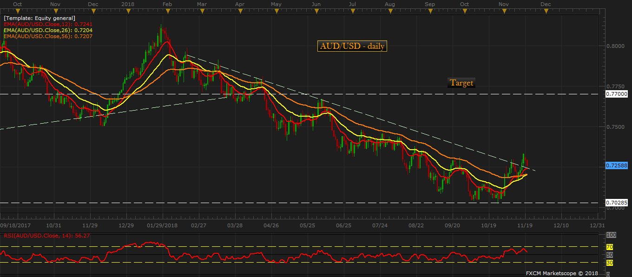Click the 07/24 date axis label

coord(380,225)
